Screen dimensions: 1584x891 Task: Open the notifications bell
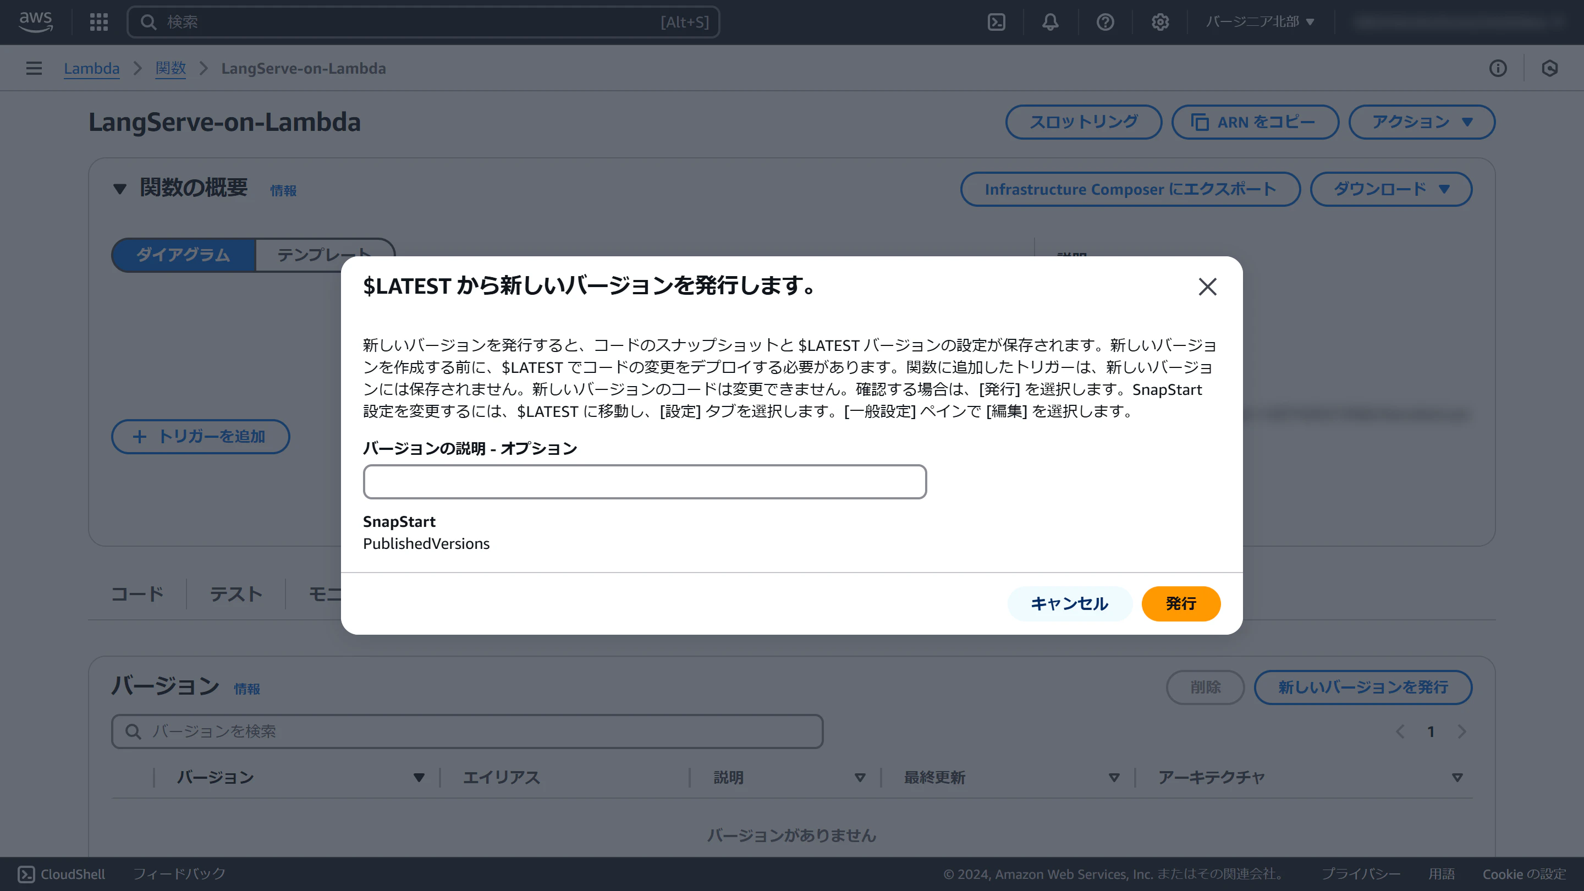coord(1050,22)
